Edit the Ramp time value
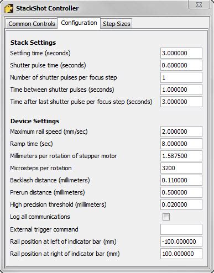The height and width of the screenshot is (273, 214). [x=181, y=144]
